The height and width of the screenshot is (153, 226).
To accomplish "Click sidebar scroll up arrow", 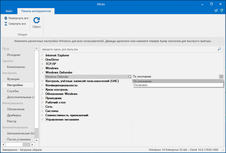I will 37,48.
